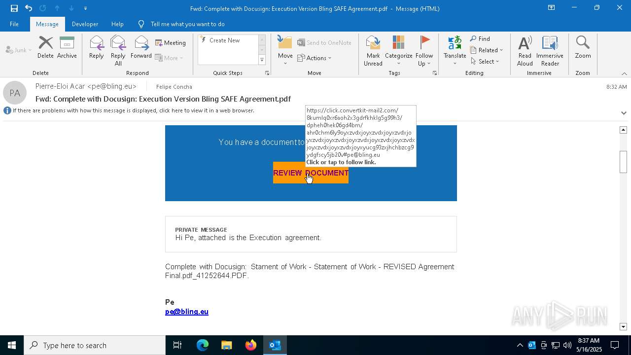
Task: Open Immersive Reader
Action: point(550,51)
